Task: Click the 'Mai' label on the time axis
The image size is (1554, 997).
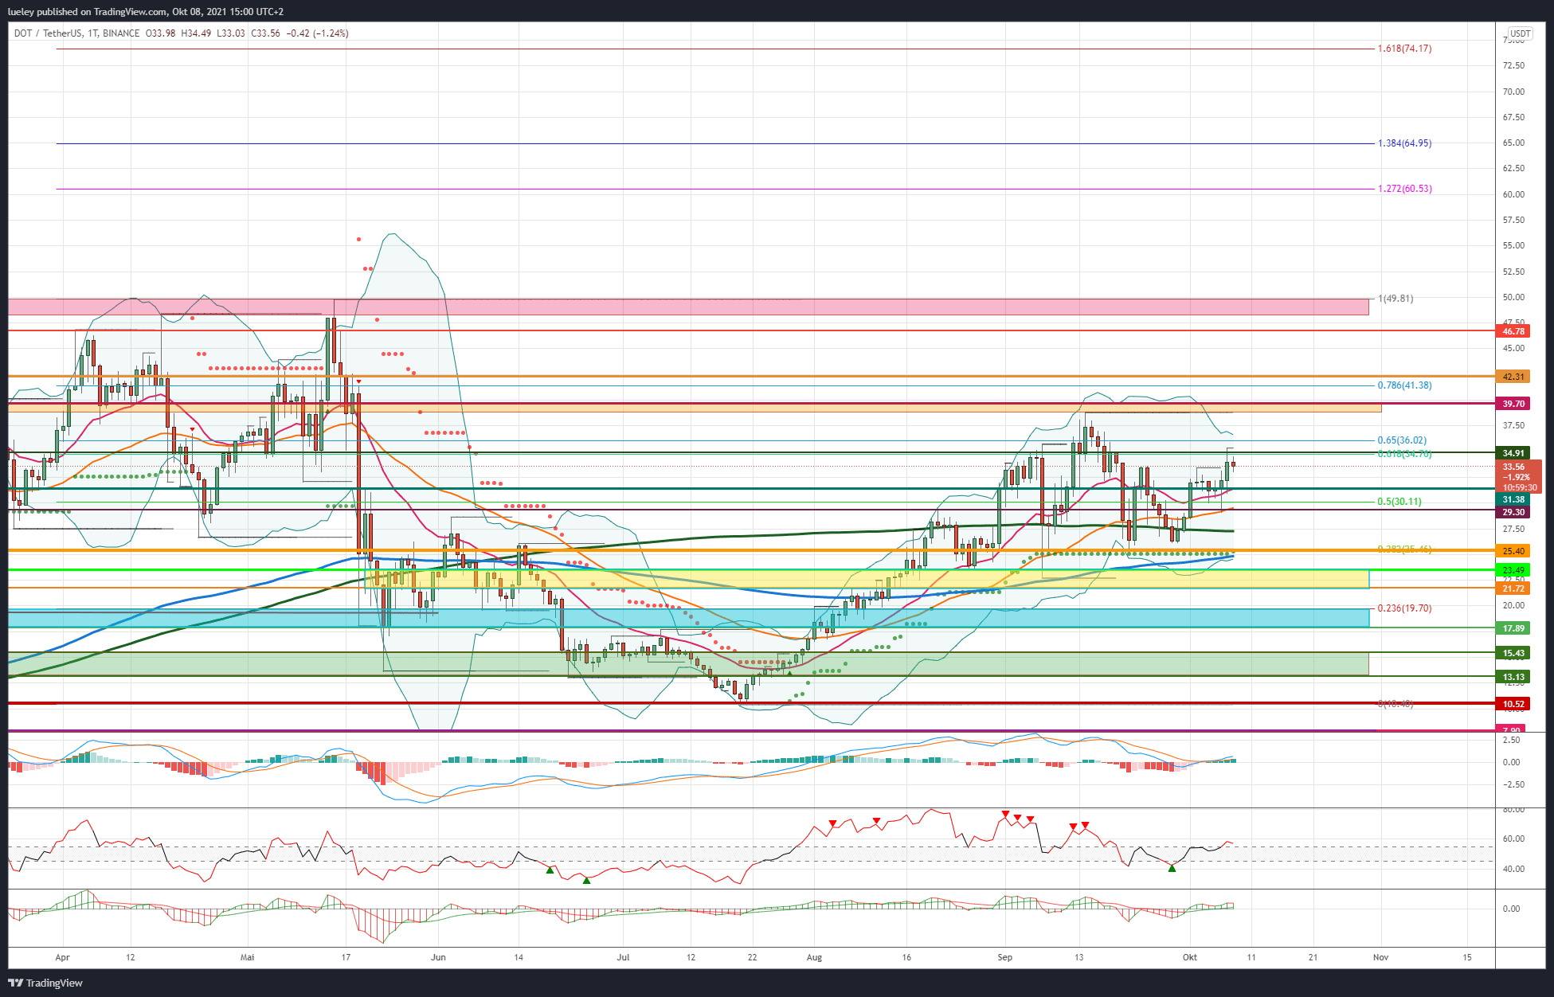Action: (248, 957)
